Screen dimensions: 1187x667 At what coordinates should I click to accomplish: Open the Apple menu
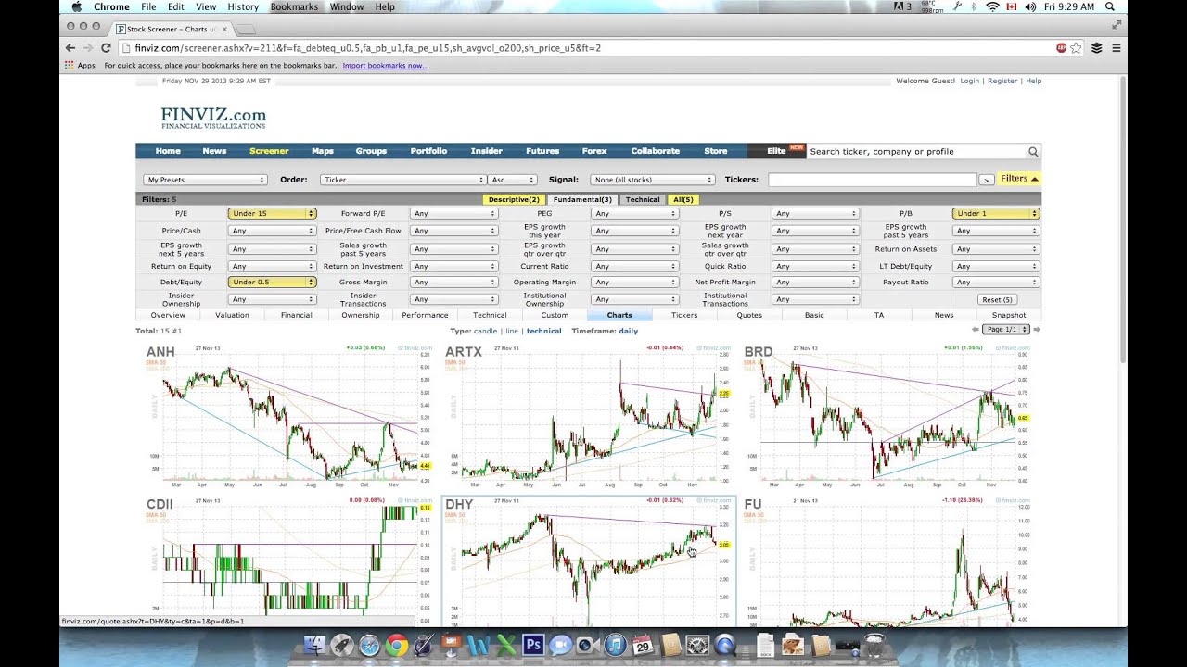pyautogui.click(x=76, y=6)
